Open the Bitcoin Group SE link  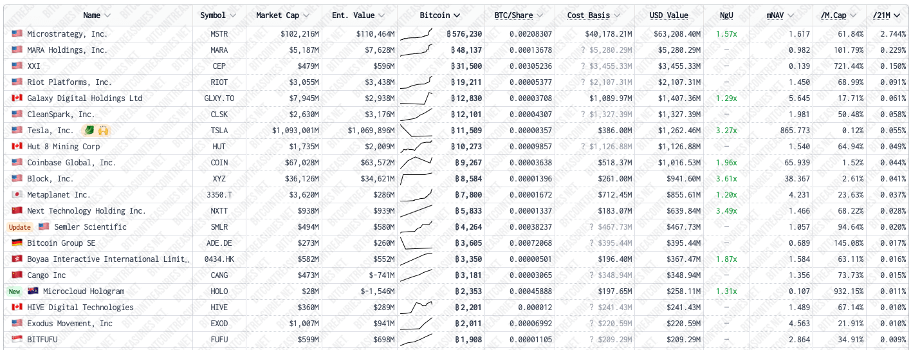pos(61,243)
